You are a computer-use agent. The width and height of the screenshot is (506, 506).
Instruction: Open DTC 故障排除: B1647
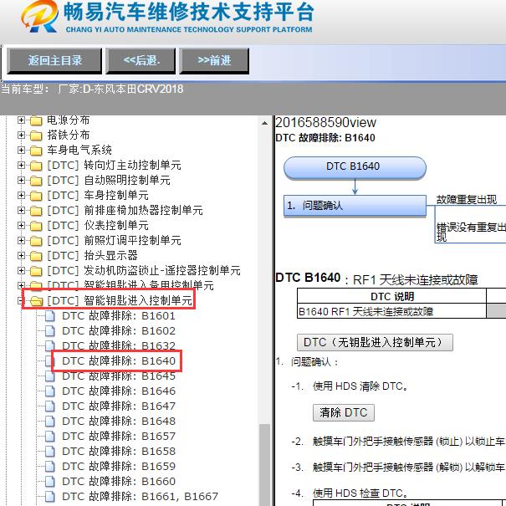tap(119, 406)
